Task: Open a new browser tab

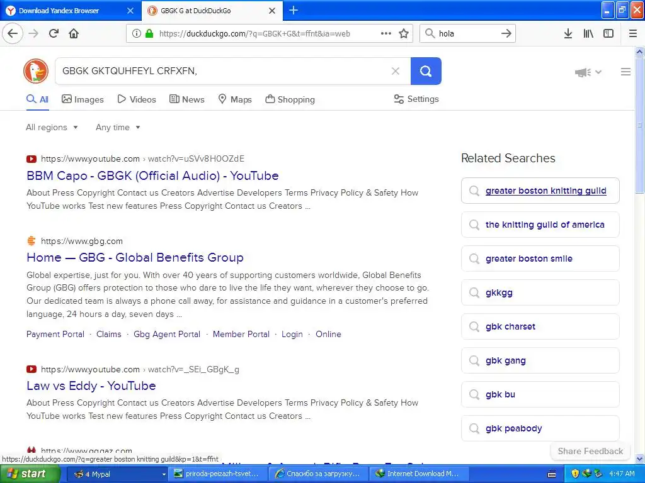Action: coord(294,10)
